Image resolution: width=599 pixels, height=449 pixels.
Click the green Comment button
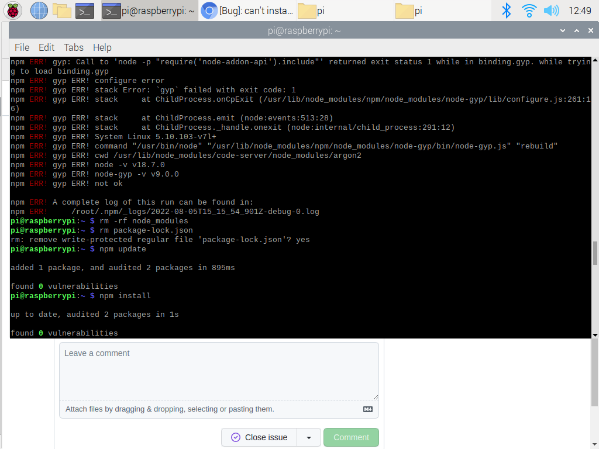pyautogui.click(x=351, y=437)
